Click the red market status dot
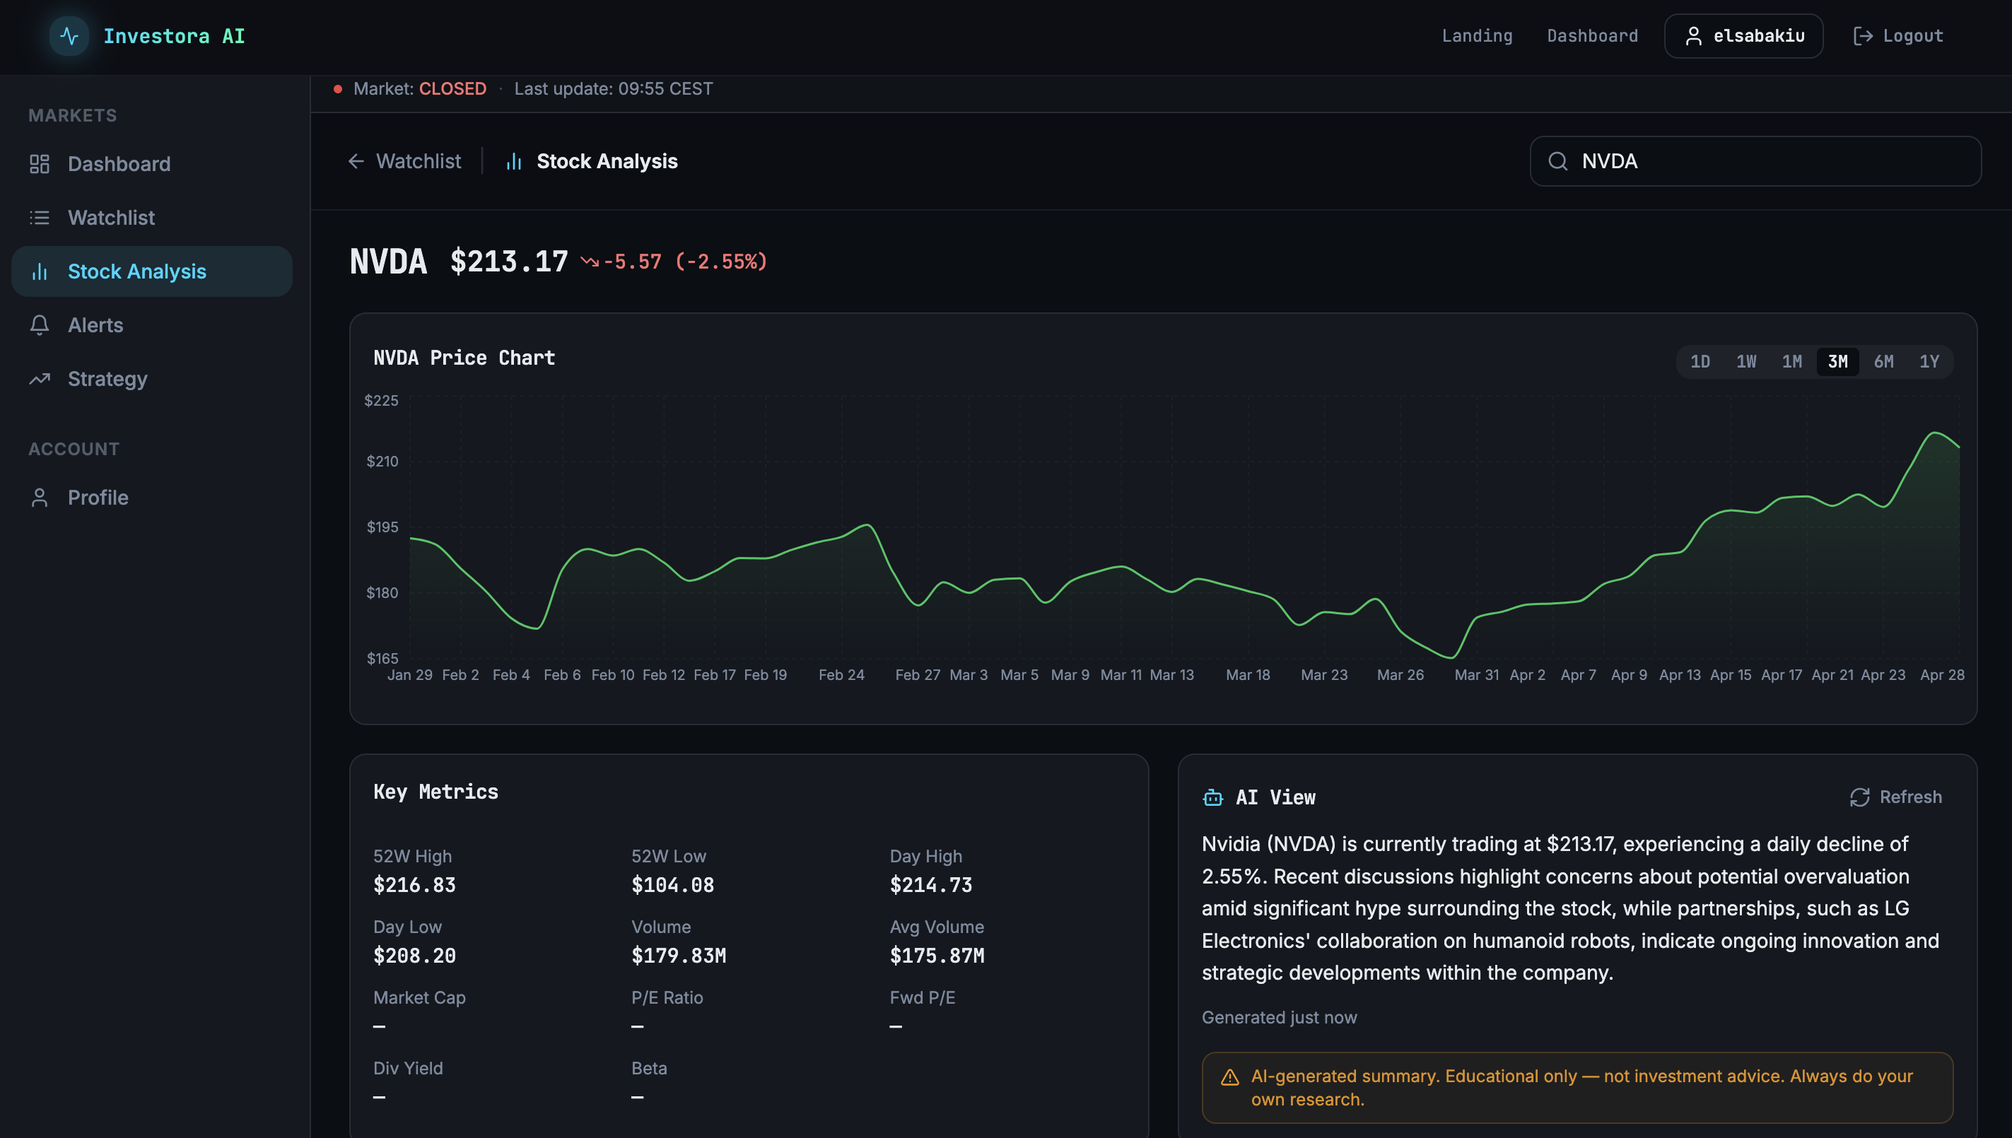Image resolution: width=2012 pixels, height=1138 pixels. 338,89
